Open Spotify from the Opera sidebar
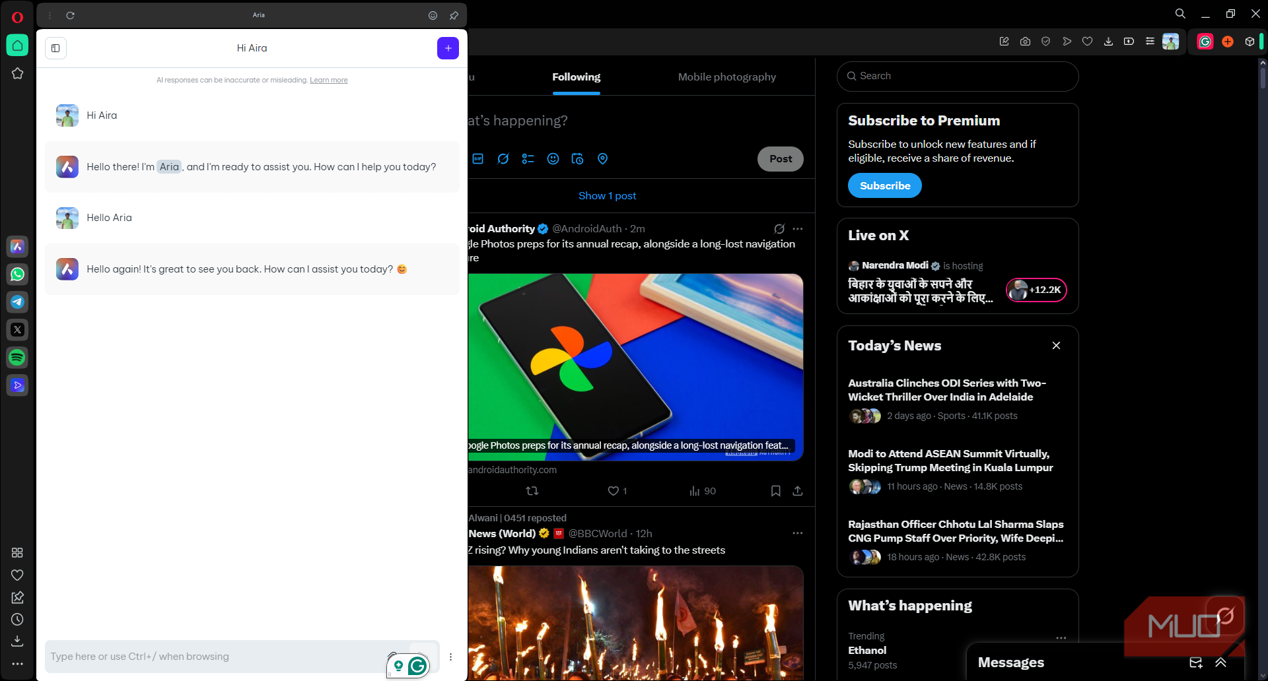The height and width of the screenshot is (681, 1268). 17,358
